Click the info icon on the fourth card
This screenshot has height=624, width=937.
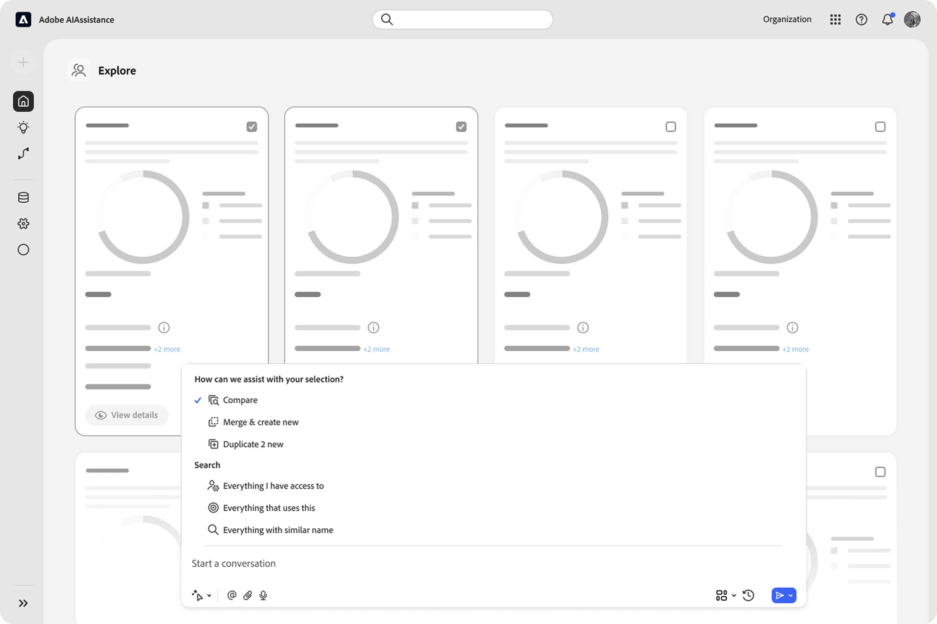coord(792,328)
